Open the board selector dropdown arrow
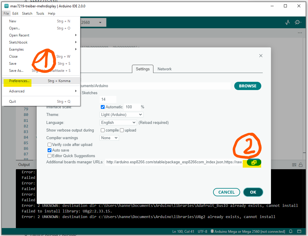The height and width of the screenshot is (236, 308). tap(100, 22)
